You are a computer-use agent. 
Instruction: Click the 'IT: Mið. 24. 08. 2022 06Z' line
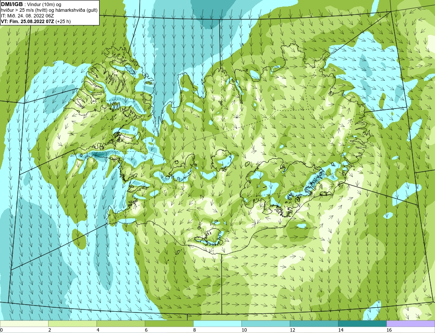tap(27, 16)
